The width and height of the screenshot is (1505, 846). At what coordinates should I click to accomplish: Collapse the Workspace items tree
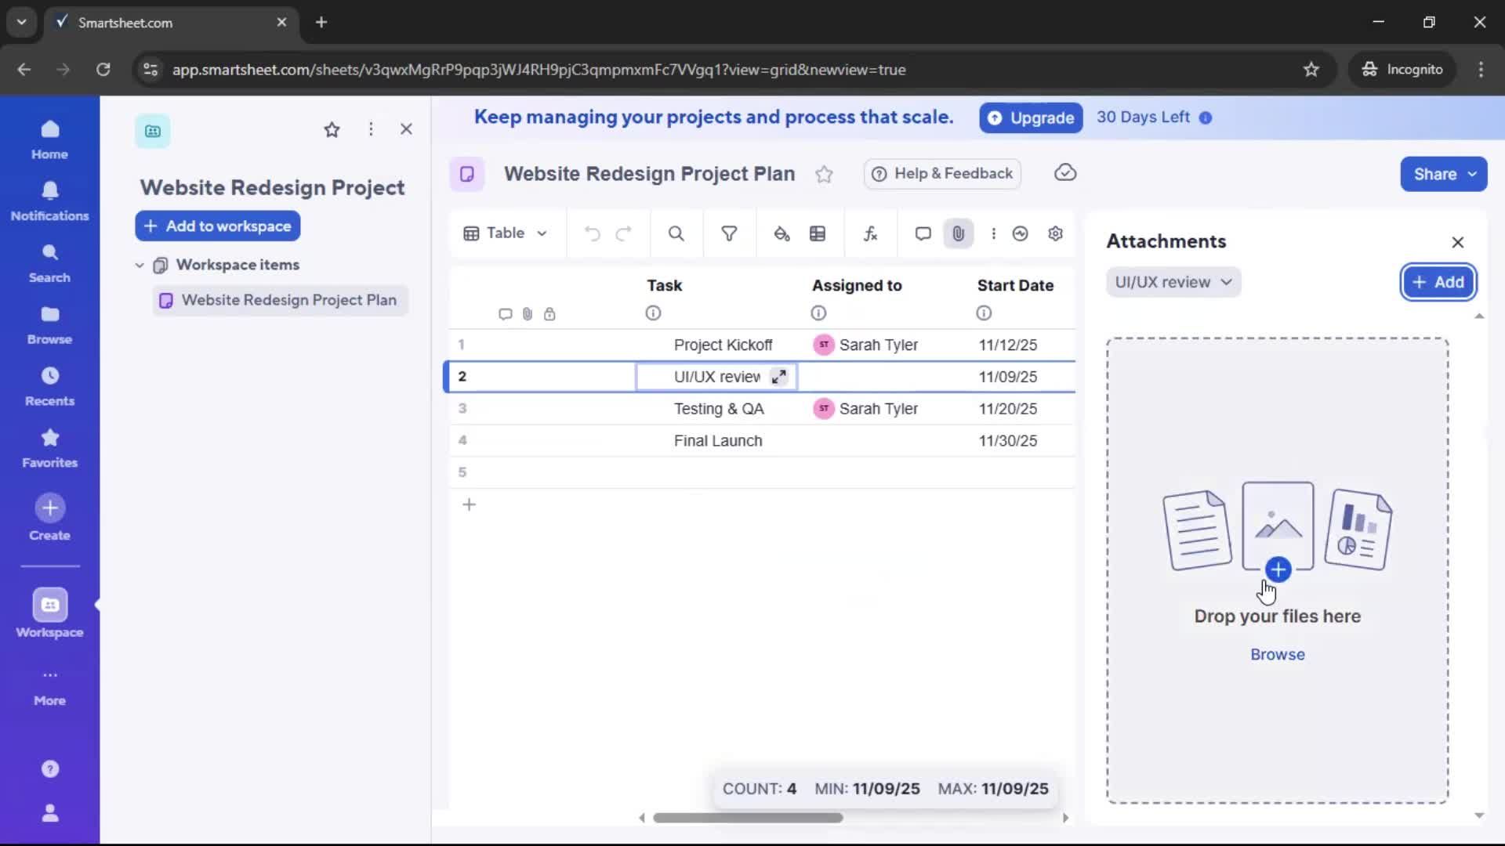pos(140,265)
